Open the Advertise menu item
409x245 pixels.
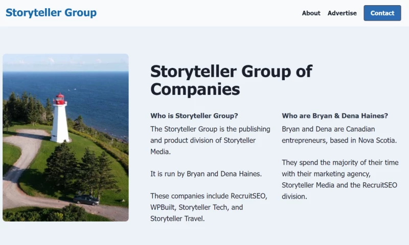342,13
